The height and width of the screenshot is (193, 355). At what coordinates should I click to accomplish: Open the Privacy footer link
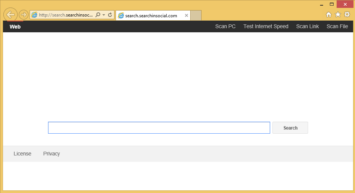tap(52, 154)
